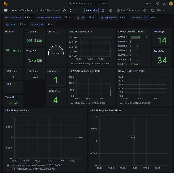Click the 4.75 KiB stat value
Screen dimensions: 174x173
click(x=35, y=60)
